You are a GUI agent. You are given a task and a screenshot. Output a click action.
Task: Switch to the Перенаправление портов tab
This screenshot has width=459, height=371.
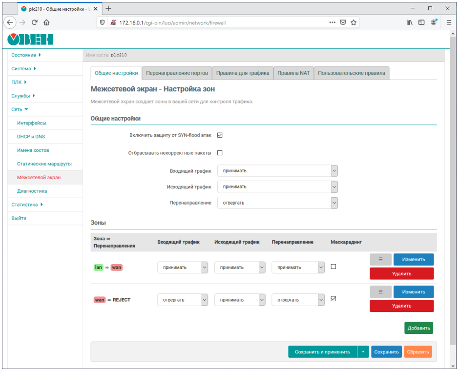(x=177, y=73)
